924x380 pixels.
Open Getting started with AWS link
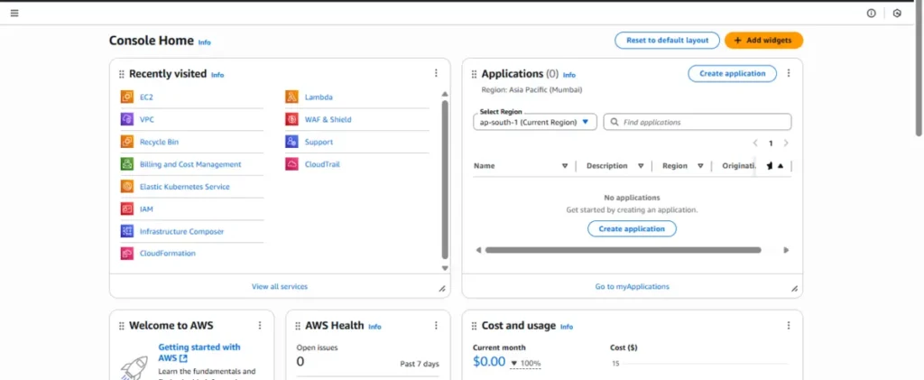tap(199, 352)
